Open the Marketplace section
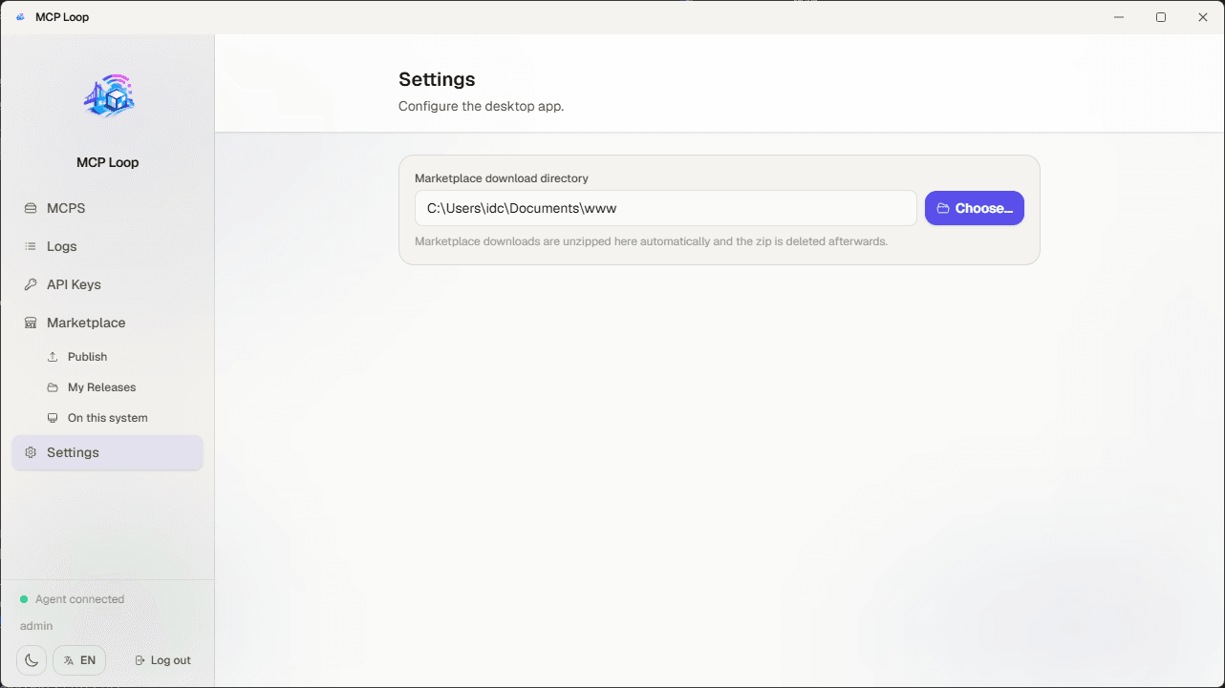 coord(107,323)
